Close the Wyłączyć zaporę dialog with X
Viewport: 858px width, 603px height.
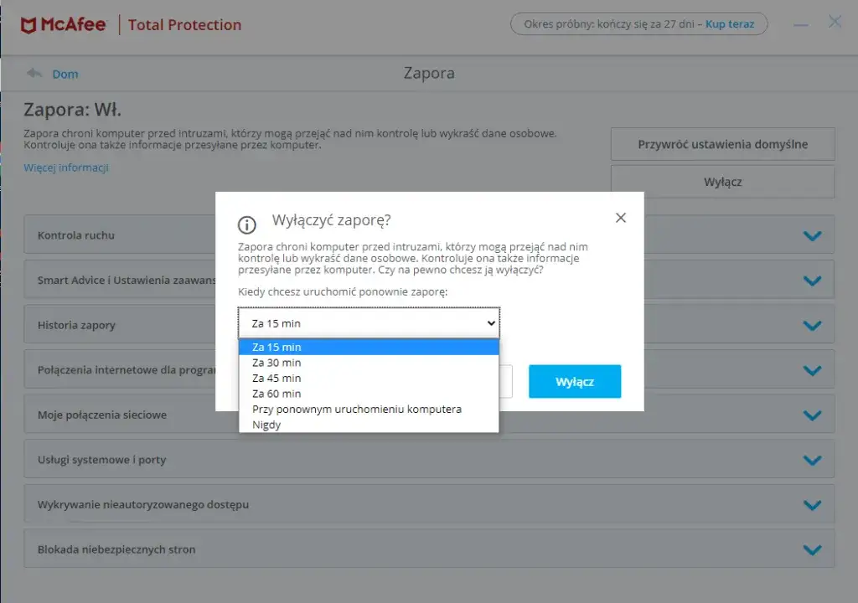(x=621, y=218)
